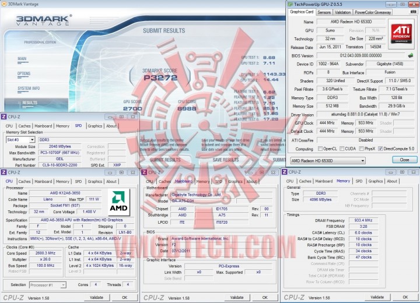Click the title icon of CPU-Z processor window
Viewport: 420px width, 303px height.
3,172
